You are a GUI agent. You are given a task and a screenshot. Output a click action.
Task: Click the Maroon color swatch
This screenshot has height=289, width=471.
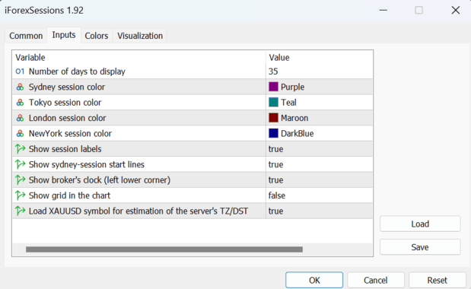[x=273, y=118]
